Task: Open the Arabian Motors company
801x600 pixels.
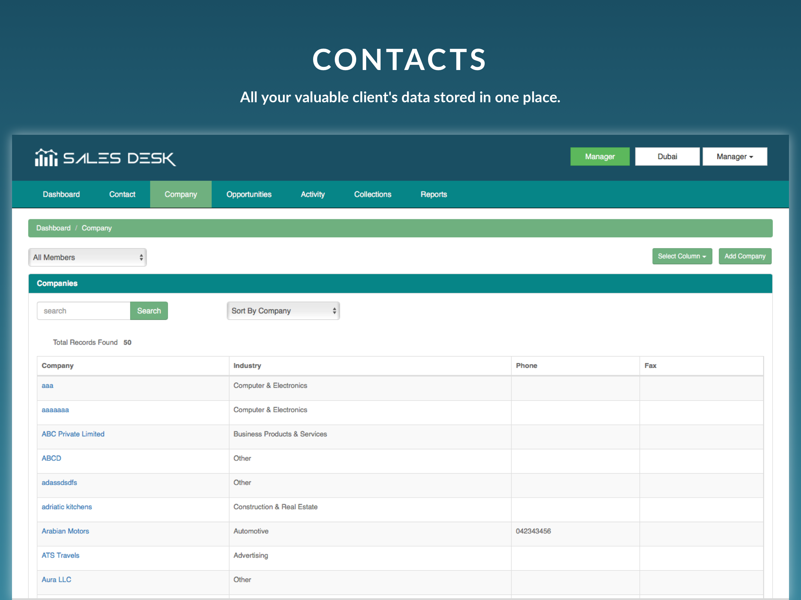Action: pyautogui.click(x=65, y=531)
